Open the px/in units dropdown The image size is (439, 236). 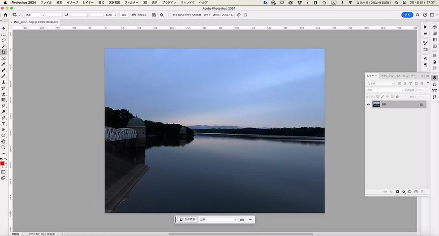click(x=111, y=15)
